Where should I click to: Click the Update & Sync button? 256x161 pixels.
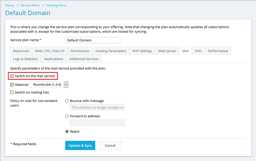click(80, 146)
